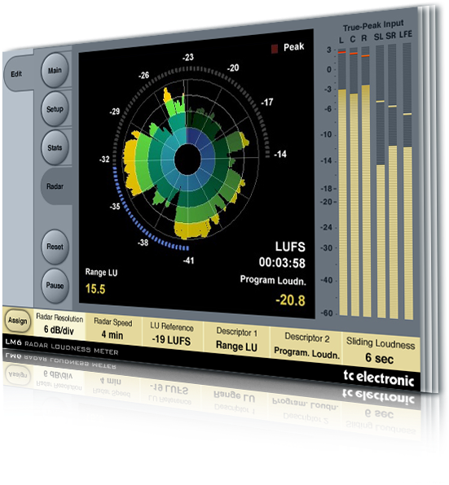Select Radar Speed 4 min parameter

coord(113,329)
